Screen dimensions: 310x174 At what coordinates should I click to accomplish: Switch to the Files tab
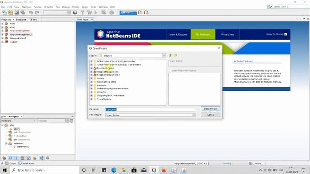tap(34, 20)
